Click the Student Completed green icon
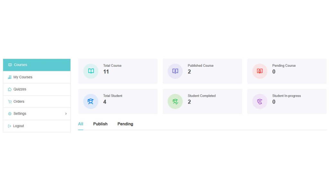 click(x=175, y=101)
